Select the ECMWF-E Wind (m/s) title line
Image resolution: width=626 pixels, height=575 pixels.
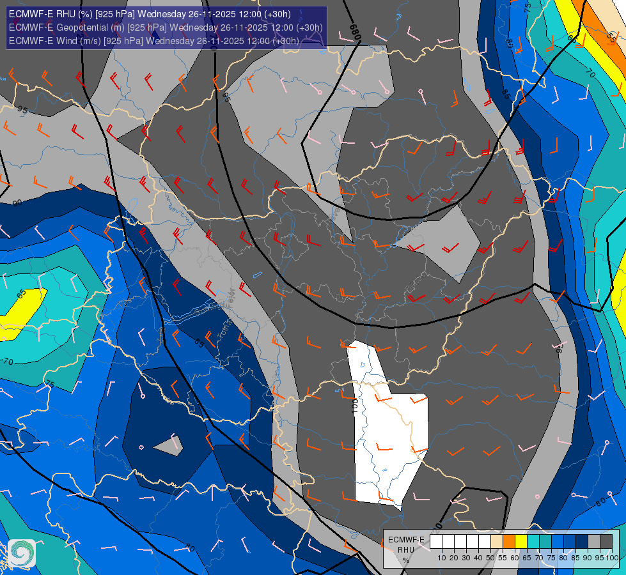click(x=153, y=41)
